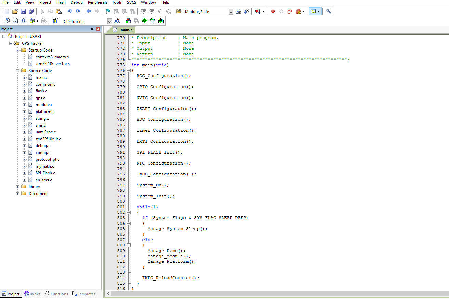The height and width of the screenshot is (299, 449).
Task: Open the Manage Project Items icon
Action: 128,21
